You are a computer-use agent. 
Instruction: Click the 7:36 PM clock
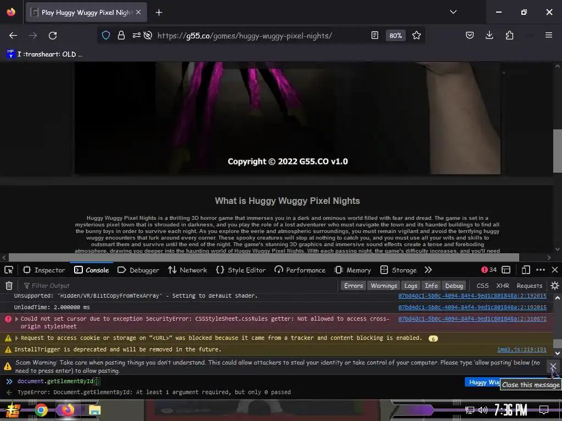click(x=510, y=410)
